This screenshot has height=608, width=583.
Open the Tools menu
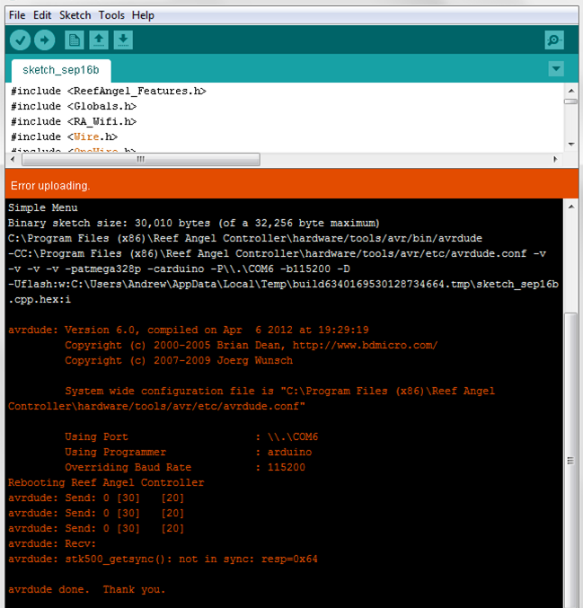point(111,15)
